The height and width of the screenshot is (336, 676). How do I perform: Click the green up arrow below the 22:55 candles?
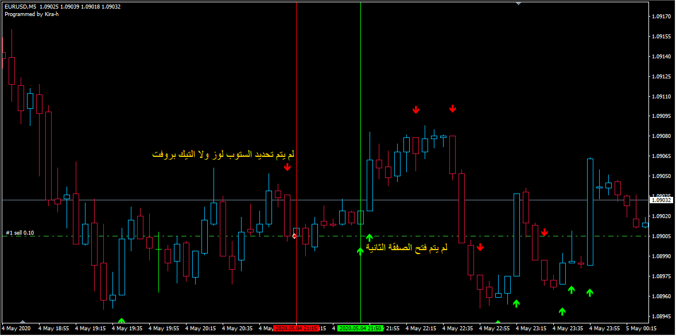(x=516, y=303)
